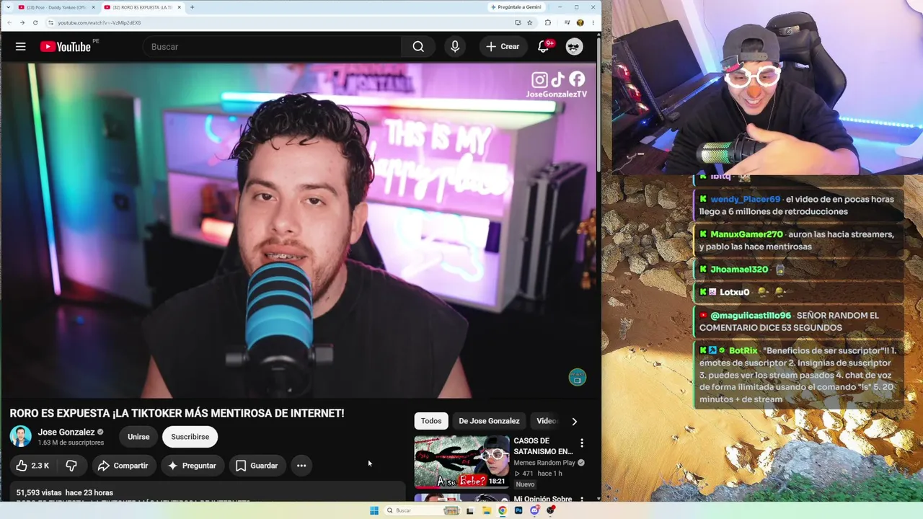Click the Facebook icon in video overlay
This screenshot has height=519, width=923.
coord(577,79)
